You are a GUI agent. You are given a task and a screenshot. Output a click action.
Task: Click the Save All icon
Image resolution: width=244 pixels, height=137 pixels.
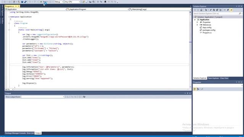click(26, 2)
